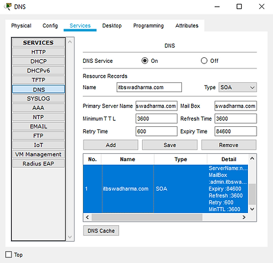The height and width of the screenshot is (263, 273).
Task: Open the record Type SOA dropdown
Action: pos(238,87)
